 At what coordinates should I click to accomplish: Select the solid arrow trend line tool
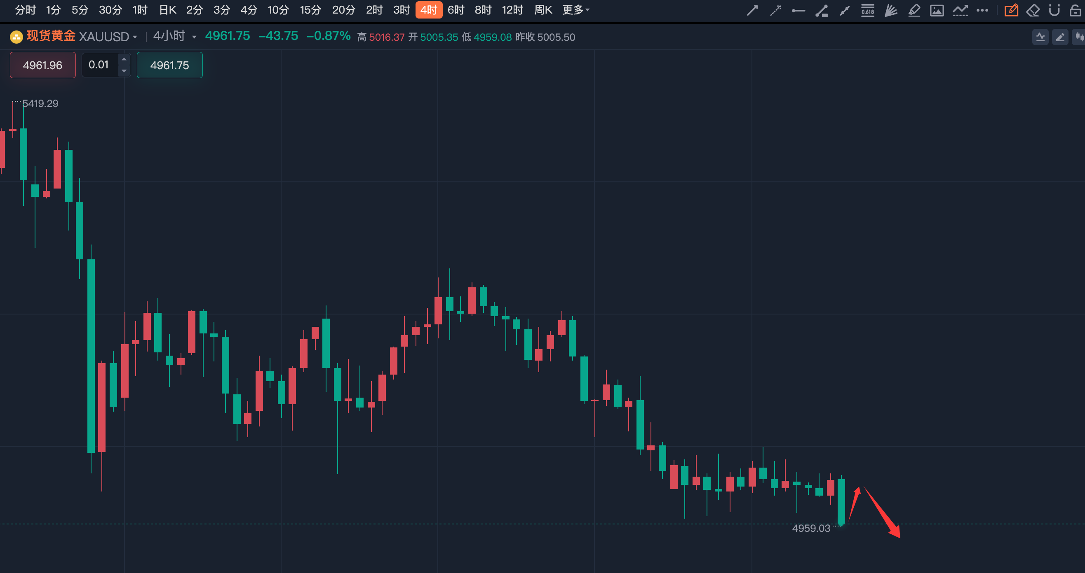752,10
